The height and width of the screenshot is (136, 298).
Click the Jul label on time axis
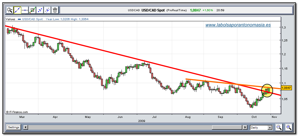154,117
